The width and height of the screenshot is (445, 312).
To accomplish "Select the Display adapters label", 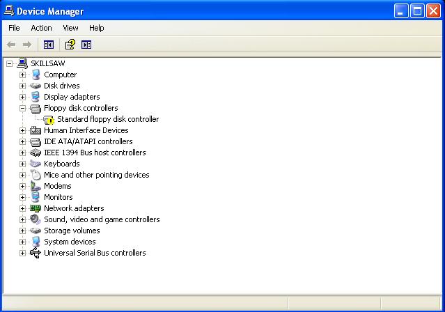I will (x=72, y=97).
